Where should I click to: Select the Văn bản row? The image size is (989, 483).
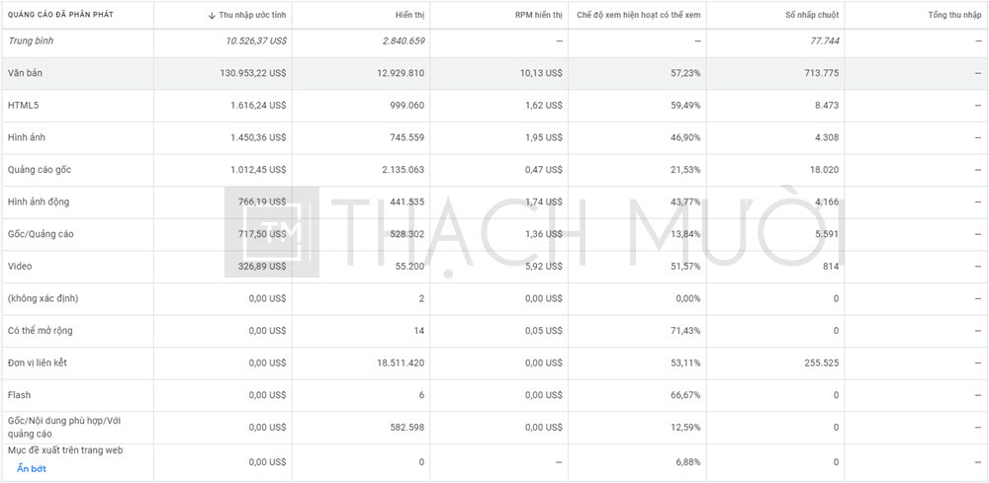pos(494,74)
